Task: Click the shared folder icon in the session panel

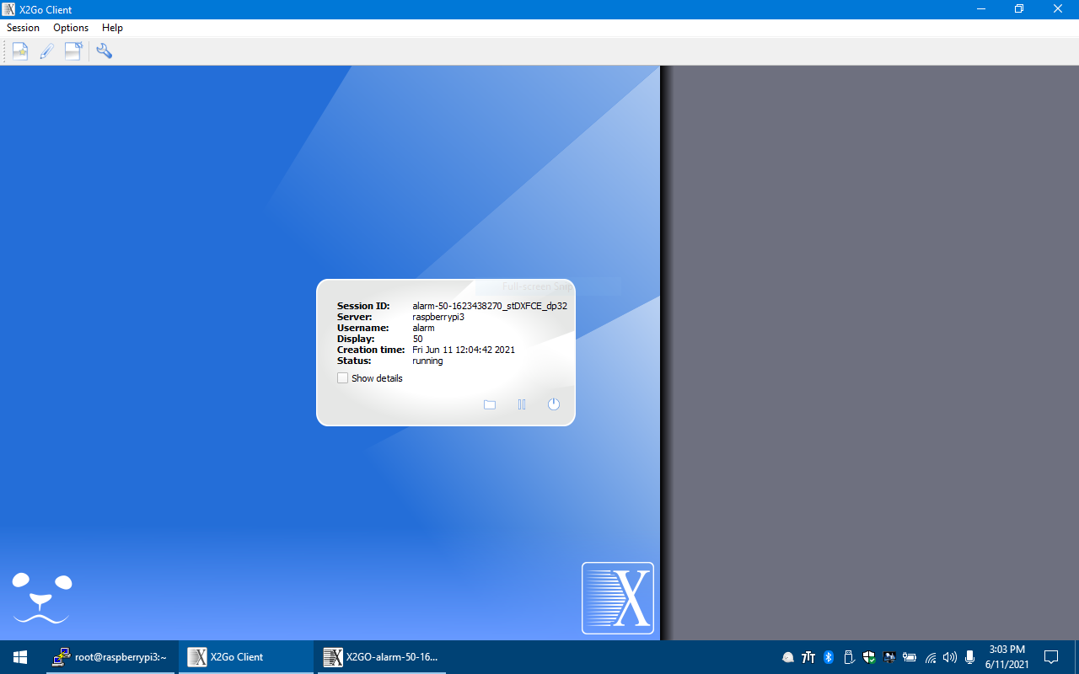Action: [490, 404]
